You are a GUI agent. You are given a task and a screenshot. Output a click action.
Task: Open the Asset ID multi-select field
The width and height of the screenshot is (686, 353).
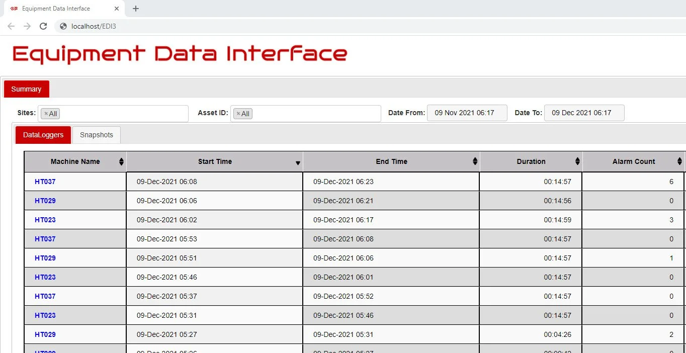click(x=306, y=113)
